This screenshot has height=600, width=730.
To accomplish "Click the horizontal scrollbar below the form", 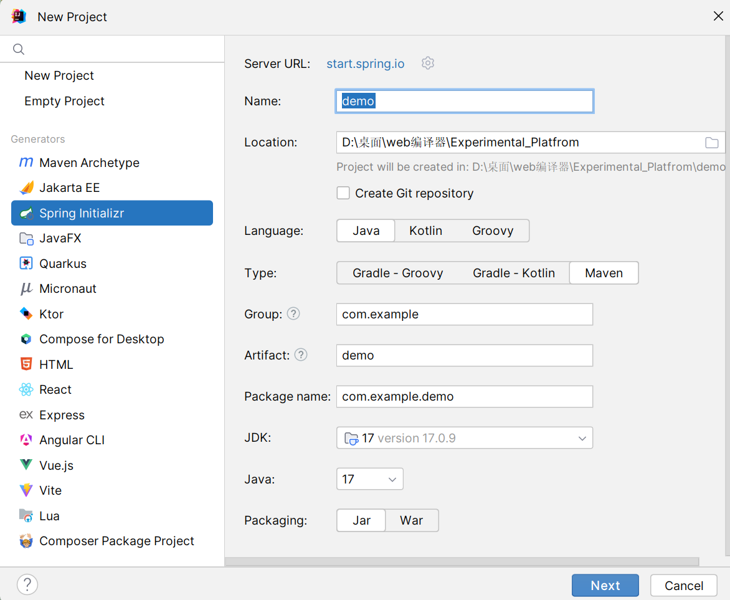I will (461, 561).
